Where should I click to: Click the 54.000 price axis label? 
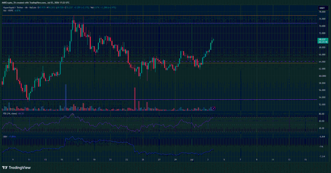(x=322, y=97)
